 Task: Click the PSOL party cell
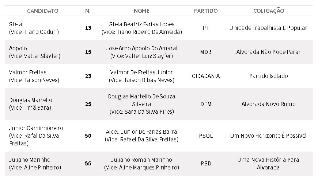[x=206, y=136]
